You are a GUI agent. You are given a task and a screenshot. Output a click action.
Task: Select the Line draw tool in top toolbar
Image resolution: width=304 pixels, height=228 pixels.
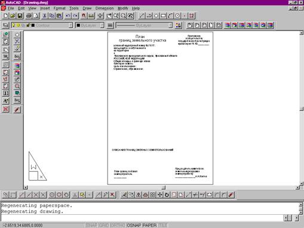(142, 16)
